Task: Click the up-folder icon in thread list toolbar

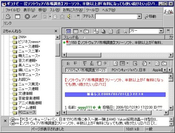Action: [x=86, y=31]
